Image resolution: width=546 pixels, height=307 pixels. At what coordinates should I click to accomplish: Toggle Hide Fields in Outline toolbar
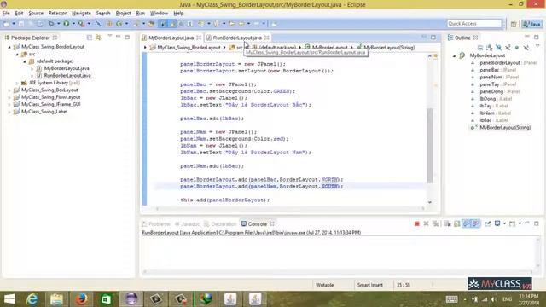498,48
